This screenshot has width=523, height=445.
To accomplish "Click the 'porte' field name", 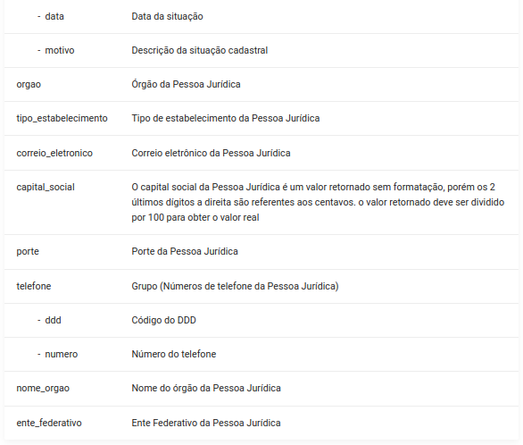I will (x=28, y=251).
